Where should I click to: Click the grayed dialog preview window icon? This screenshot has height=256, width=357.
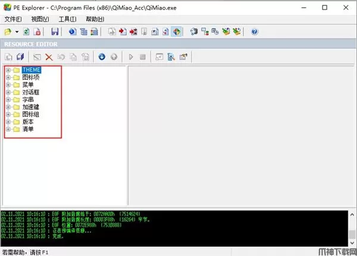pyautogui.click(x=159, y=57)
